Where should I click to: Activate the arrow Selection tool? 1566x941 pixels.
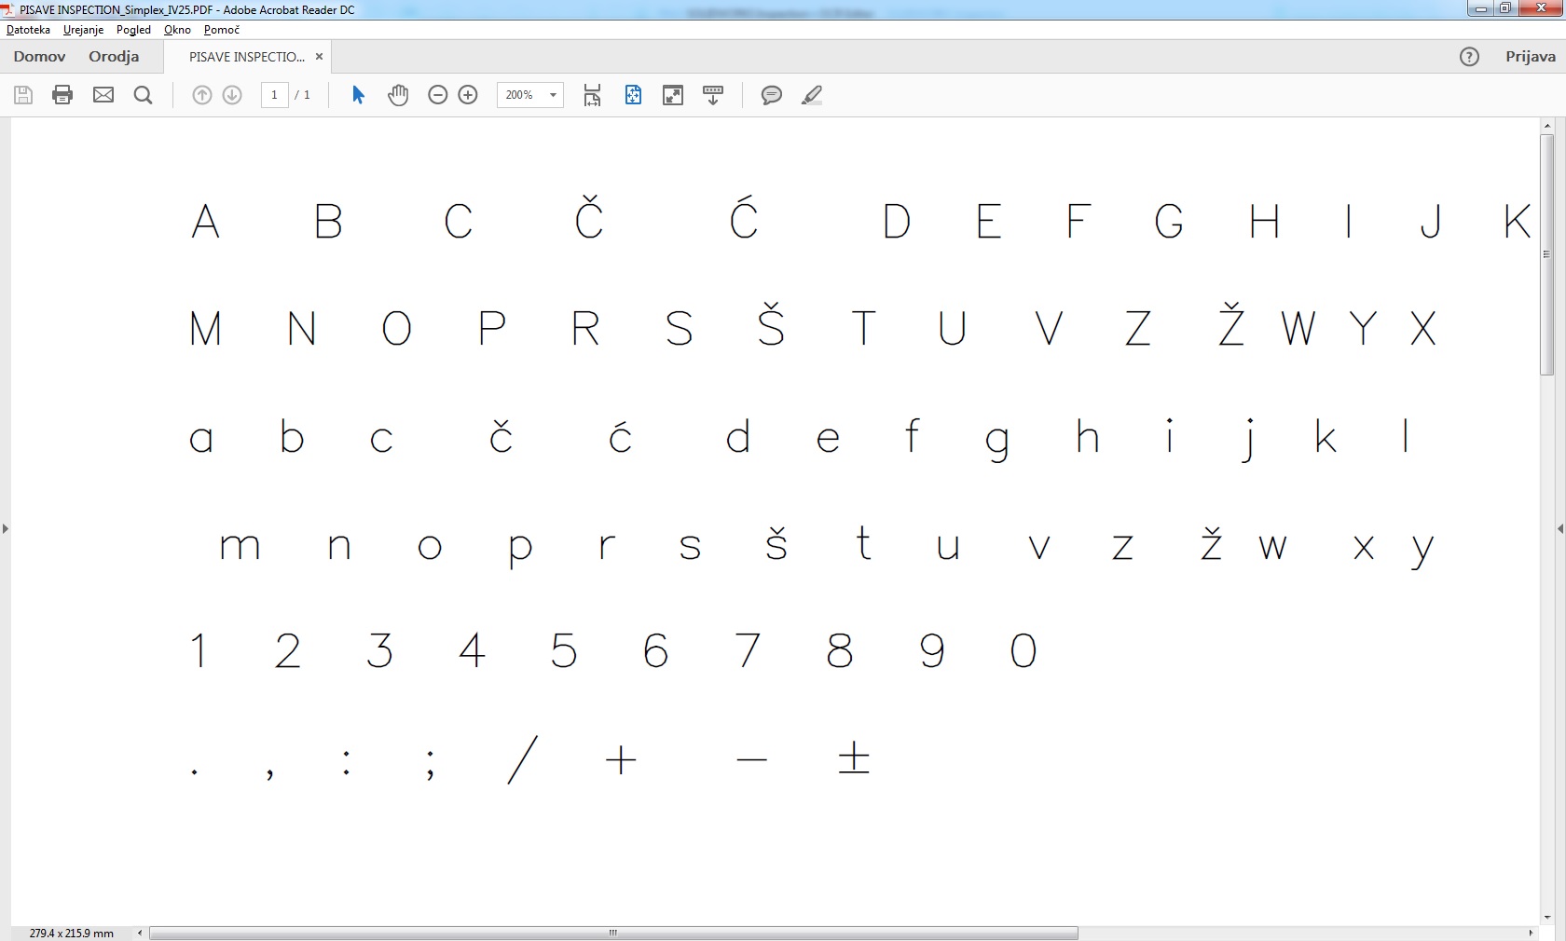[358, 95]
